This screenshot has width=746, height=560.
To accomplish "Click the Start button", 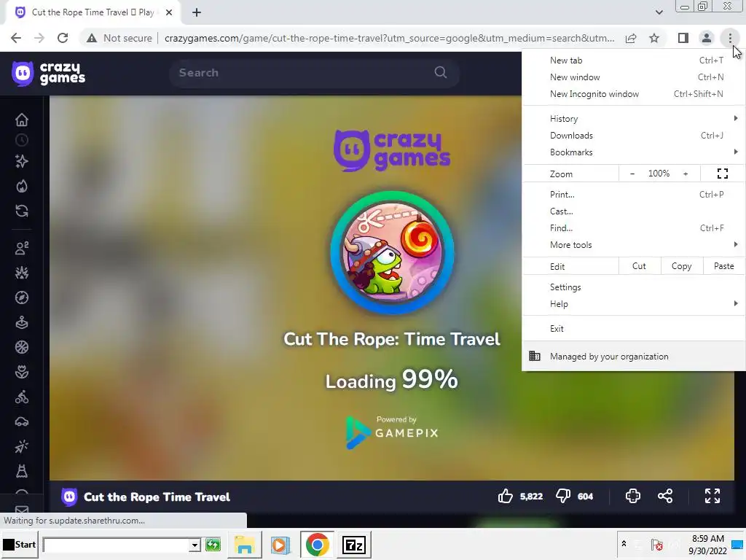I will click(20, 544).
